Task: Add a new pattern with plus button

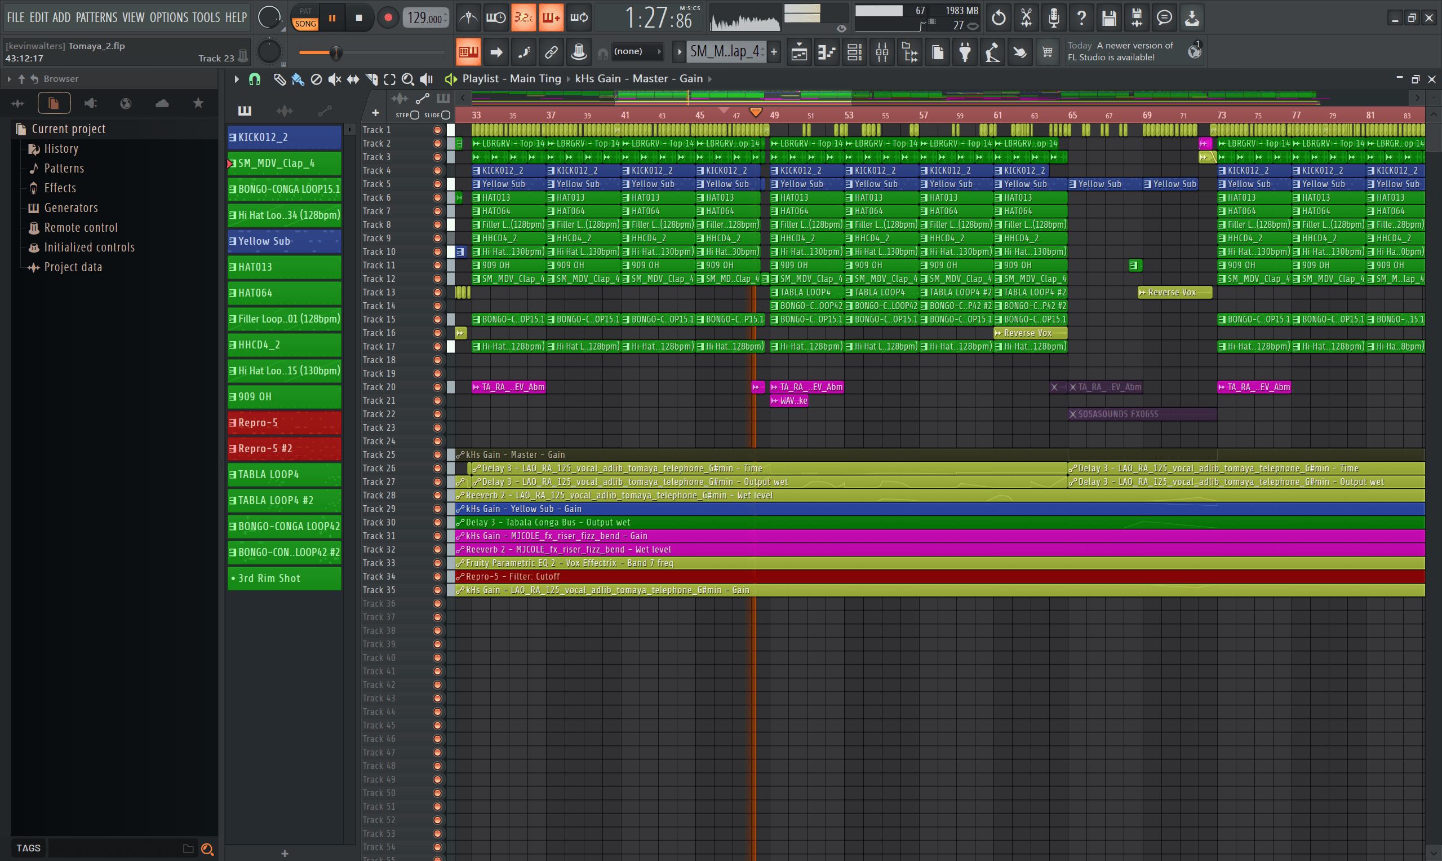Action: click(x=774, y=52)
